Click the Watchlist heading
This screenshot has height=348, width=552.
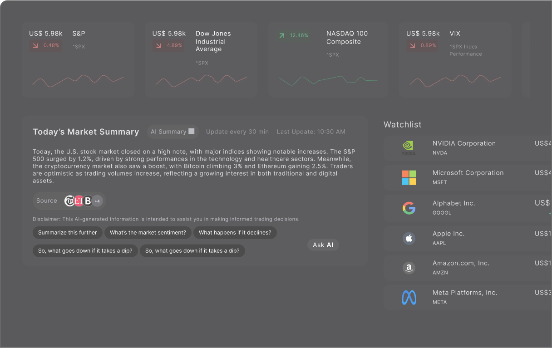click(403, 125)
